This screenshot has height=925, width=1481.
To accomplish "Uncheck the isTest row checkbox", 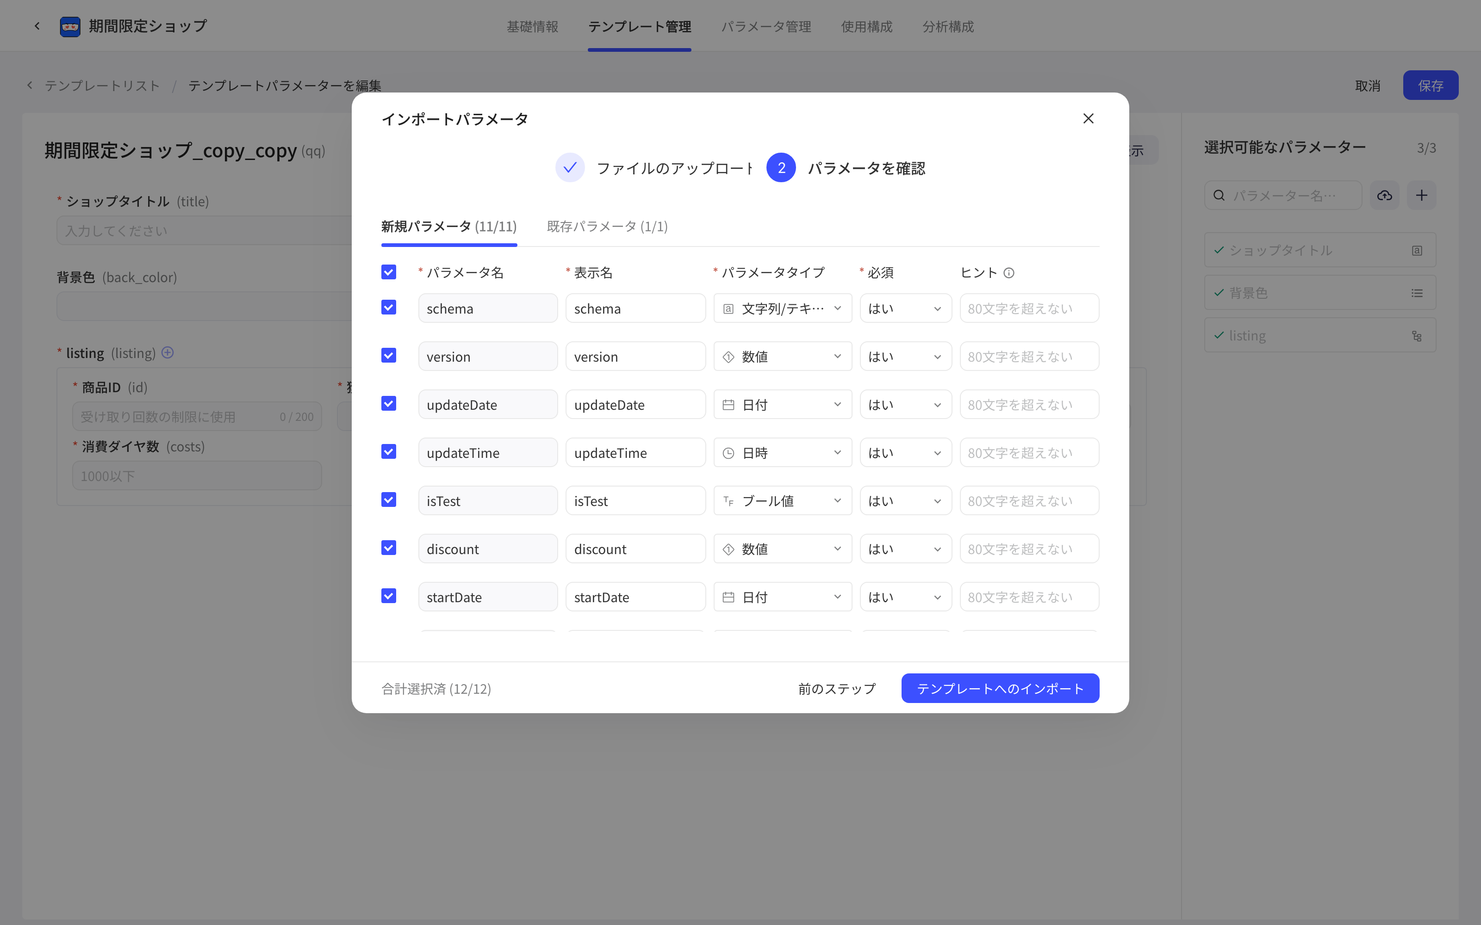I will tap(389, 500).
